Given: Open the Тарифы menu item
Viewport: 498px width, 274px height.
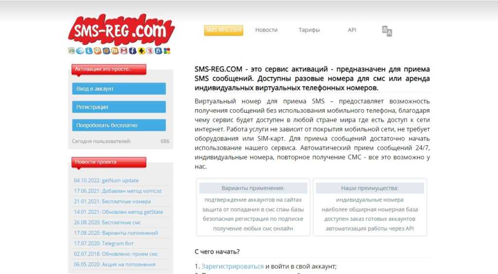Looking at the screenshot, I should (309, 30).
